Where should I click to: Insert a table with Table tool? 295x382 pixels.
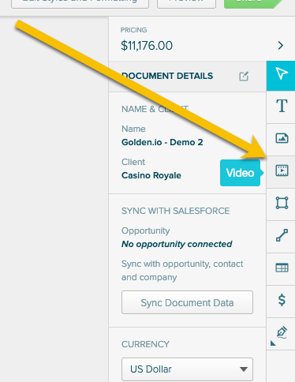[x=282, y=268]
